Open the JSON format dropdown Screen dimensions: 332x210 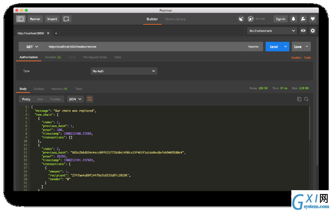[75, 99]
